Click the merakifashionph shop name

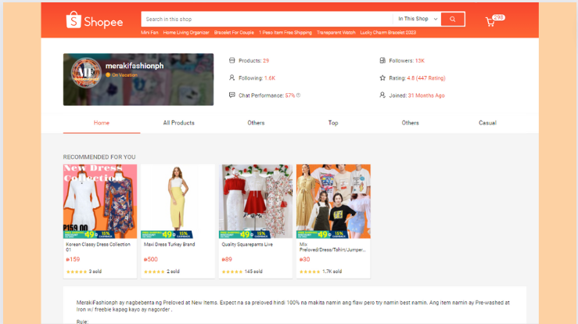tap(135, 66)
